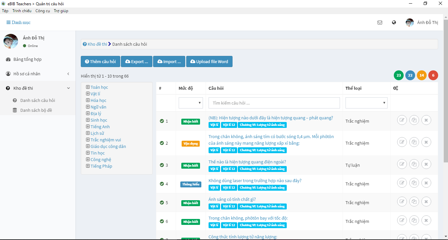Open the Trợ giúp menu

61,11
